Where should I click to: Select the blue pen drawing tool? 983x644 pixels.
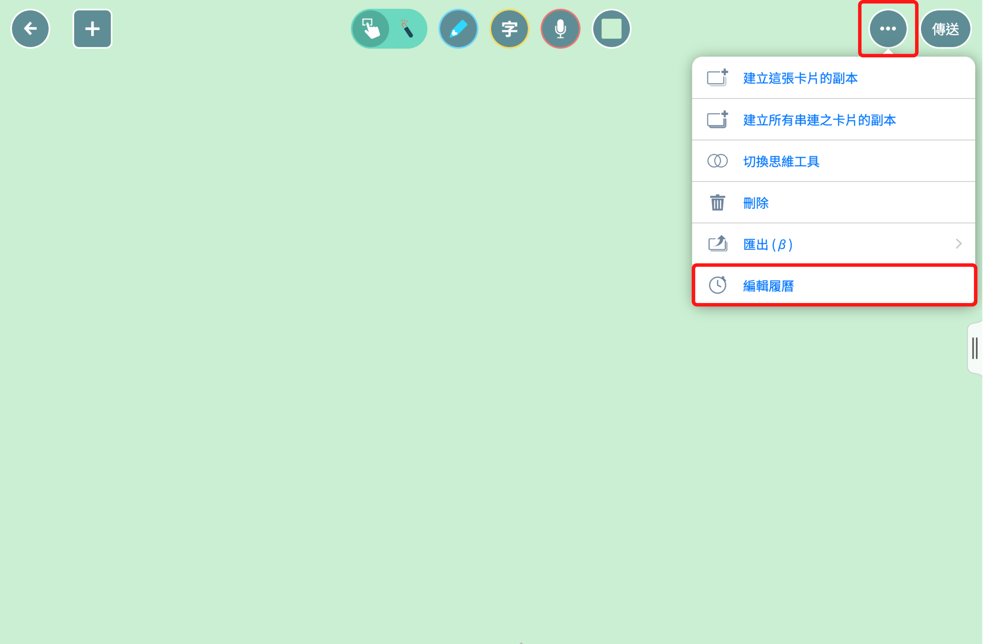458,29
